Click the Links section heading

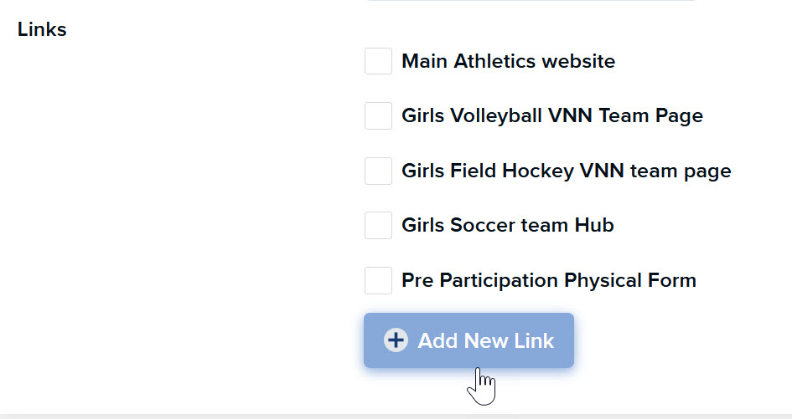[42, 29]
